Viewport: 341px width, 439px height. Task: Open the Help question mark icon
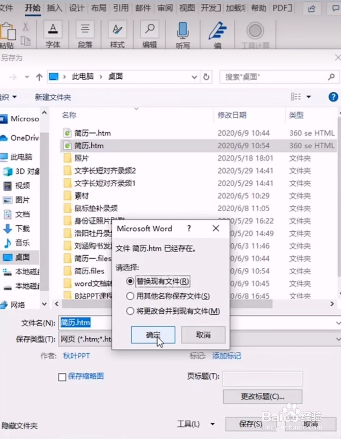tap(333, 97)
